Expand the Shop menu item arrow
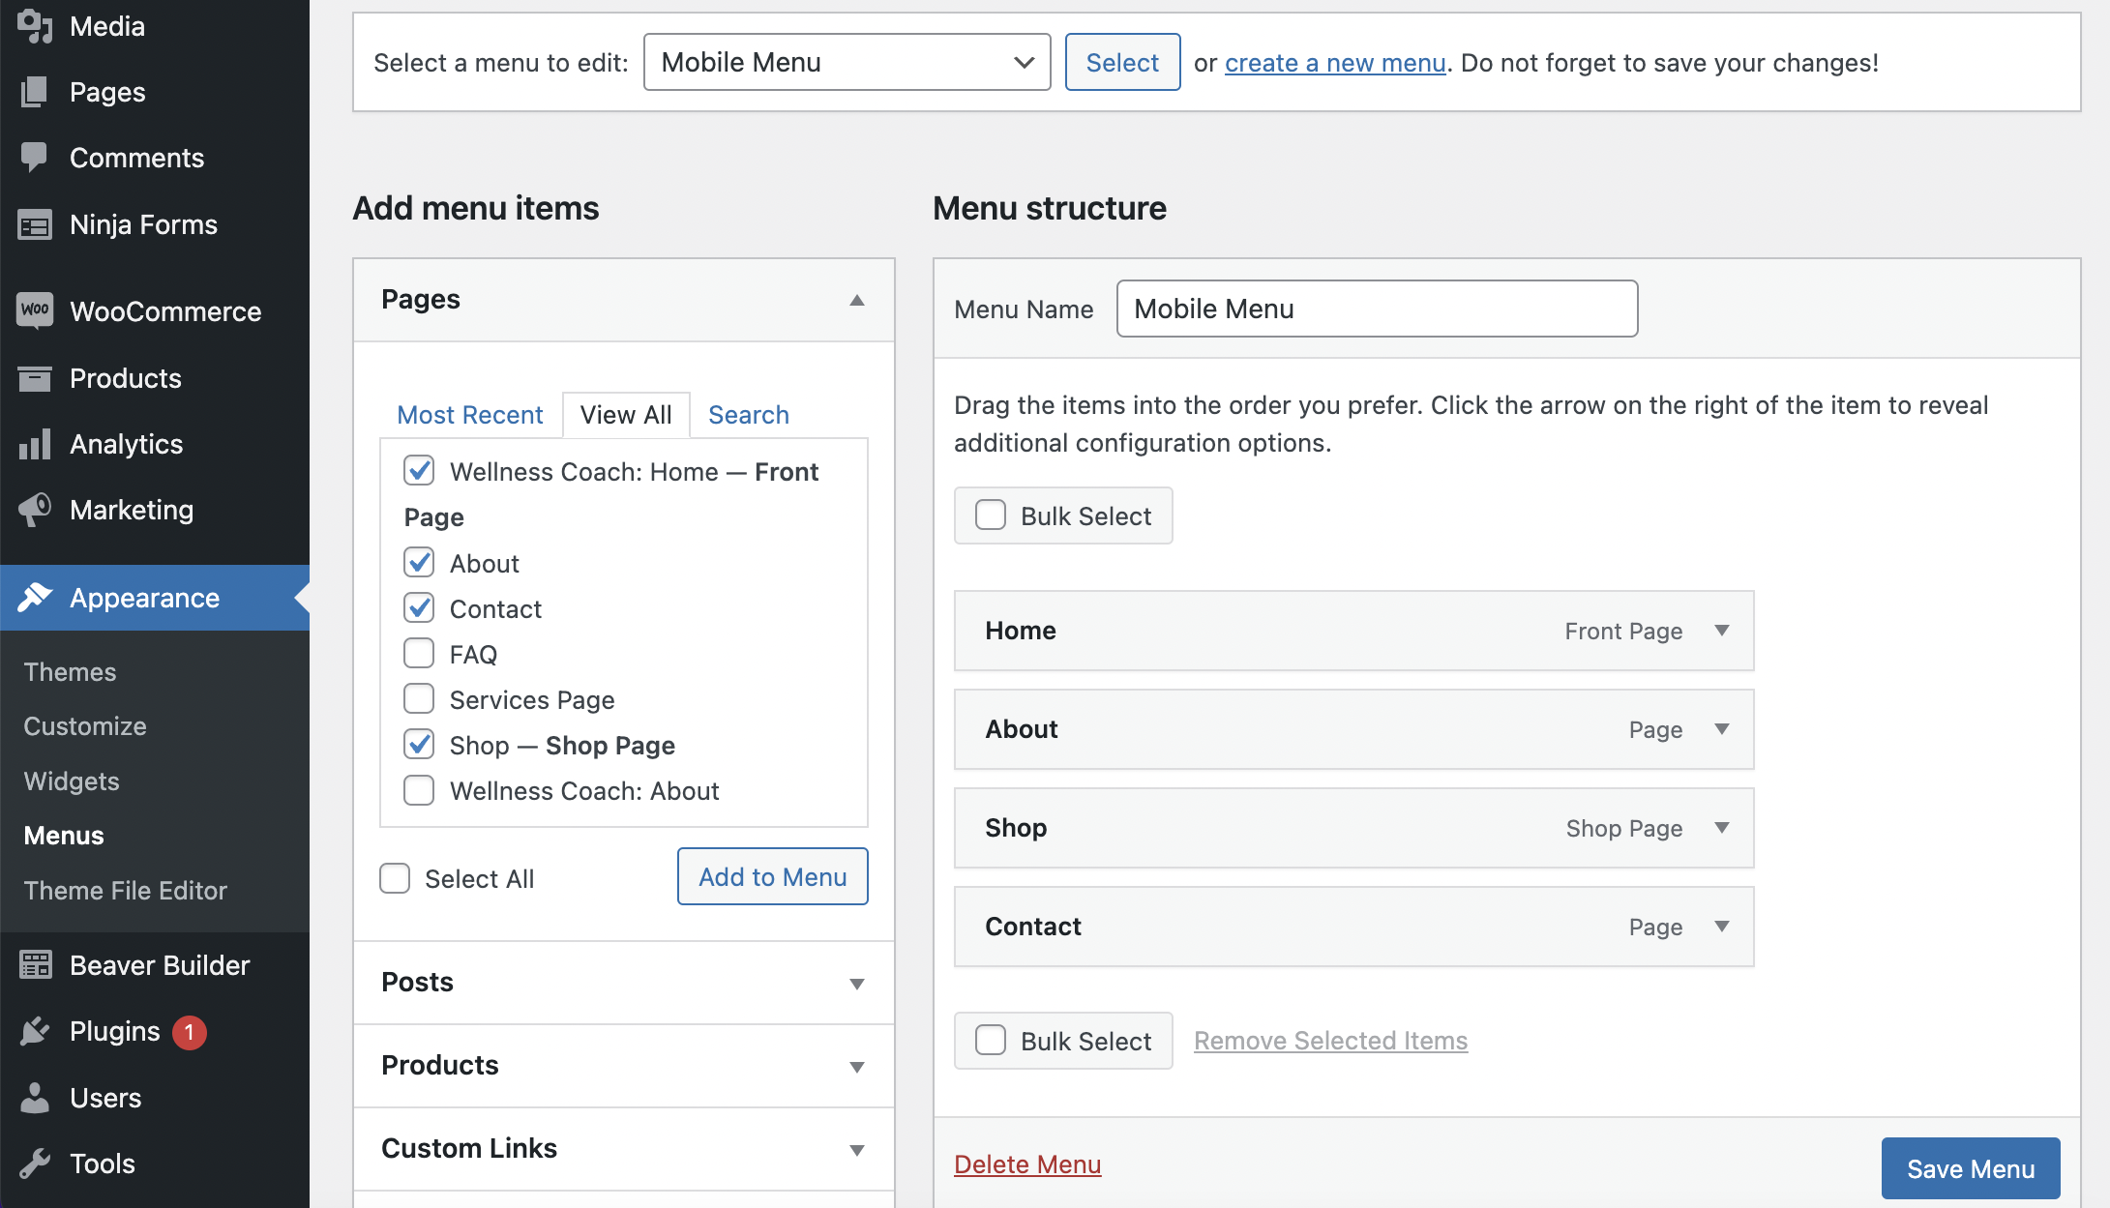The image size is (2110, 1208). click(x=1722, y=828)
